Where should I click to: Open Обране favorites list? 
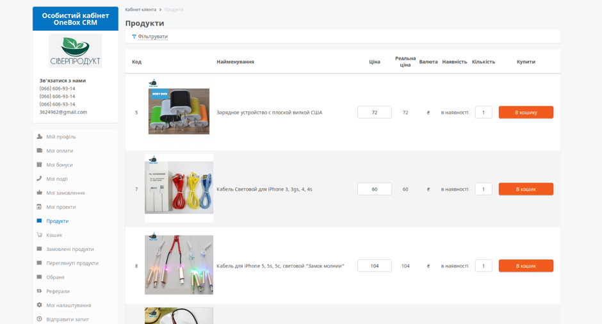click(55, 277)
